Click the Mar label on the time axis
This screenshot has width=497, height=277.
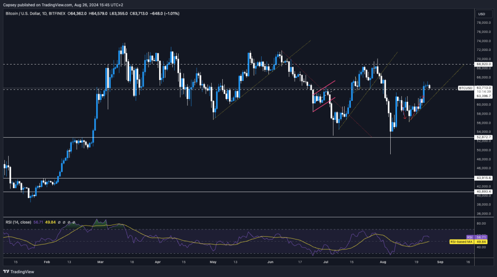100,261
